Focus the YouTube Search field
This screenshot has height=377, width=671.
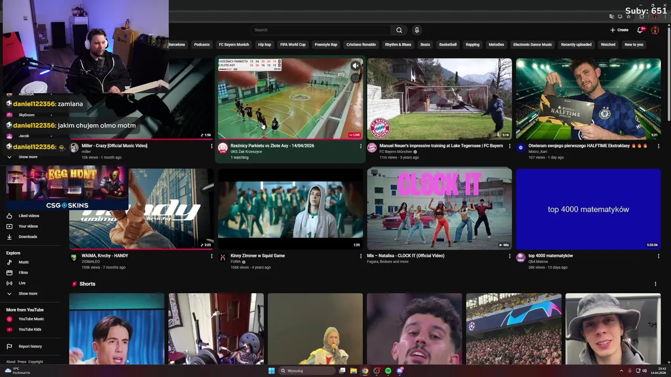321,30
